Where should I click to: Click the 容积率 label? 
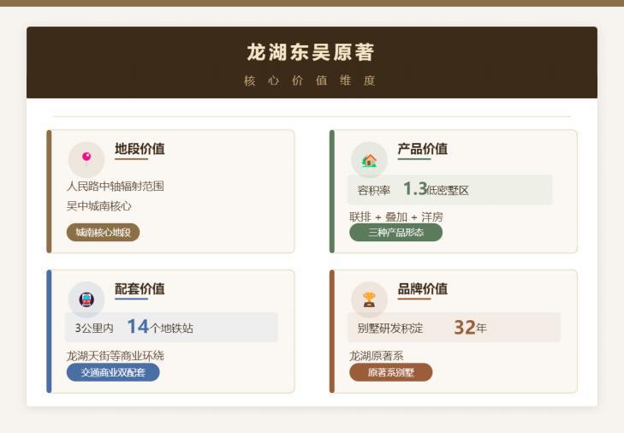pyautogui.click(x=374, y=191)
